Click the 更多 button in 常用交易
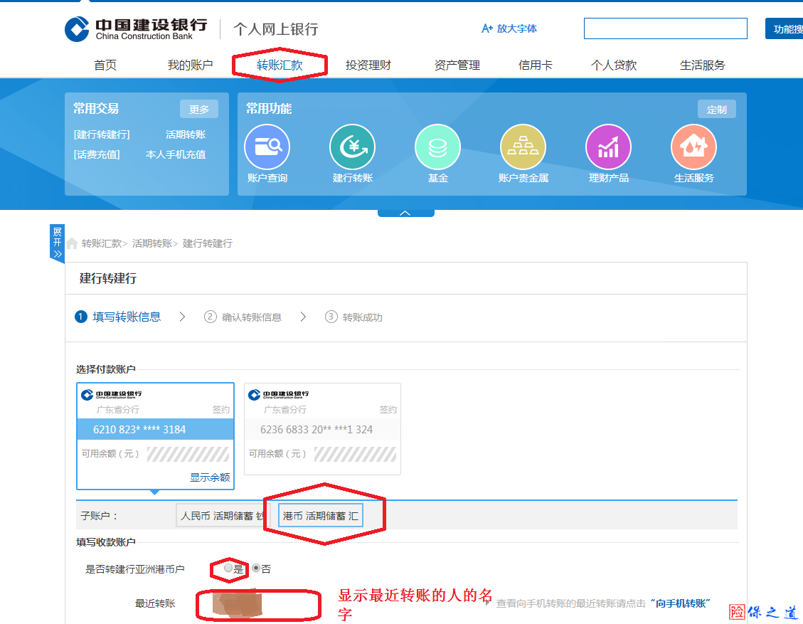Screen dimensions: 803x624 click(x=198, y=109)
